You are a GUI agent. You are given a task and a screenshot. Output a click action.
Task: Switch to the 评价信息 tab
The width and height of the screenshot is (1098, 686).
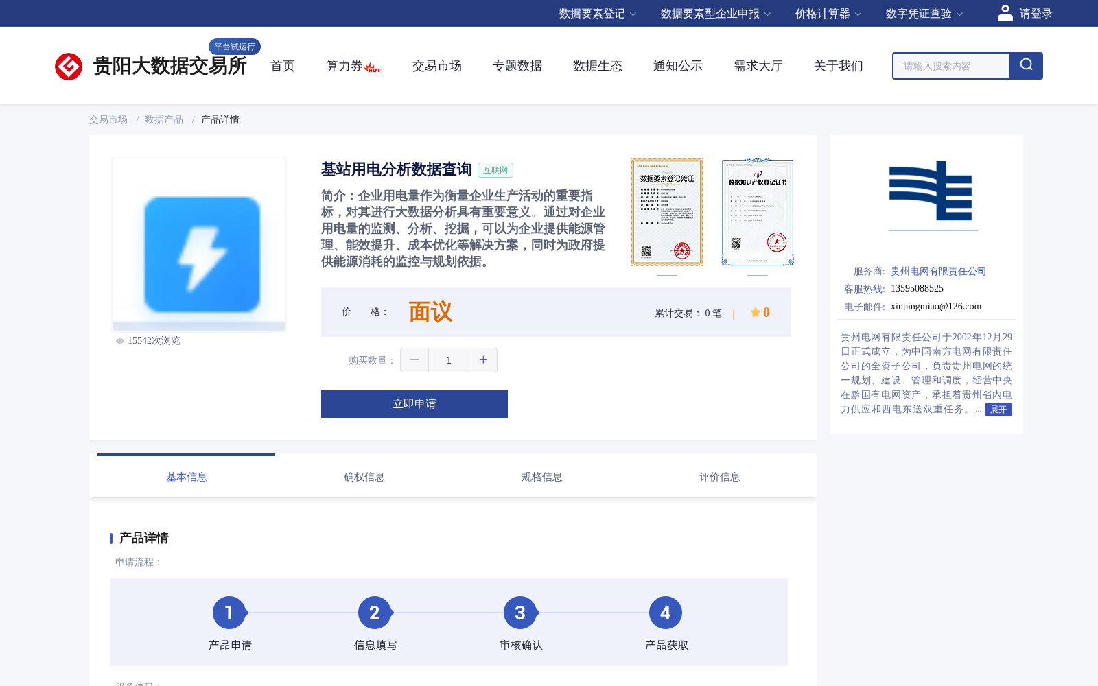point(720,477)
